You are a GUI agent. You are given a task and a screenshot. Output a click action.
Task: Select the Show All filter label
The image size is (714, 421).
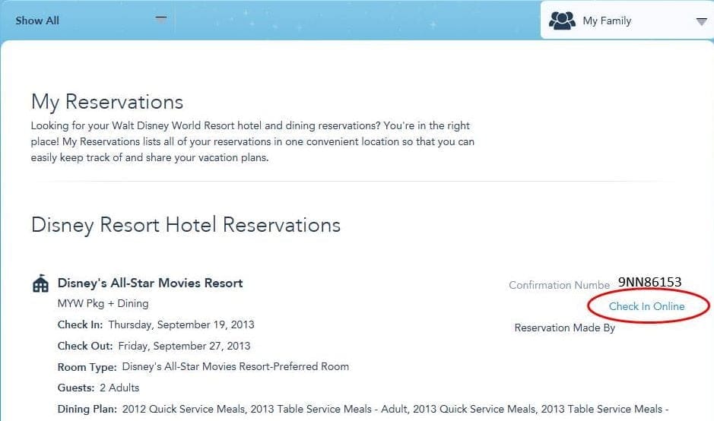pos(37,21)
